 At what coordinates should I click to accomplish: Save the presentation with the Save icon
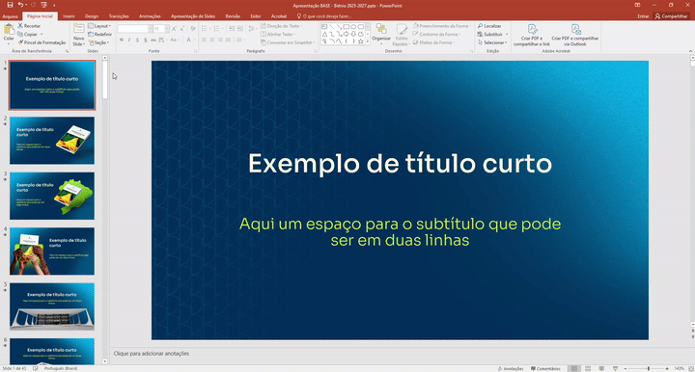[10, 5]
